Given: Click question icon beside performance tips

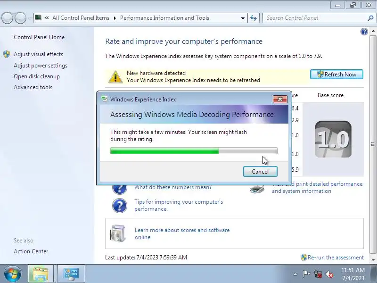Looking at the screenshot, I should pyautogui.click(x=120, y=206).
